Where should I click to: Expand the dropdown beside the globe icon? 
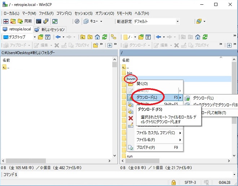pyautogui.click(x=204, y=21)
